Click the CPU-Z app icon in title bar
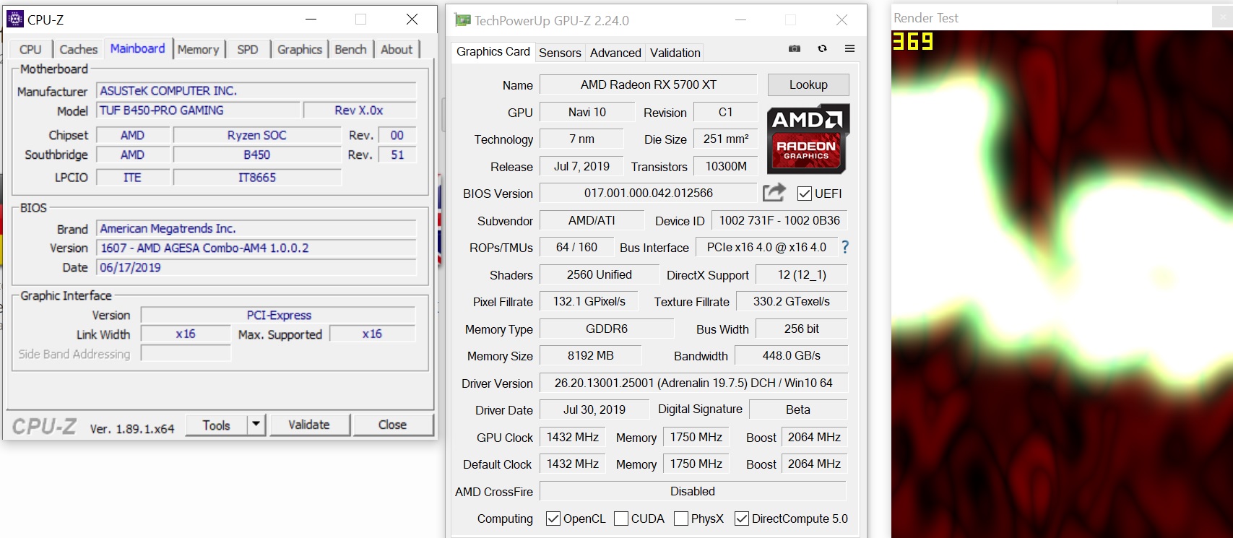This screenshot has width=1233, height=538. pyautogui.click(x=14, y=19)
